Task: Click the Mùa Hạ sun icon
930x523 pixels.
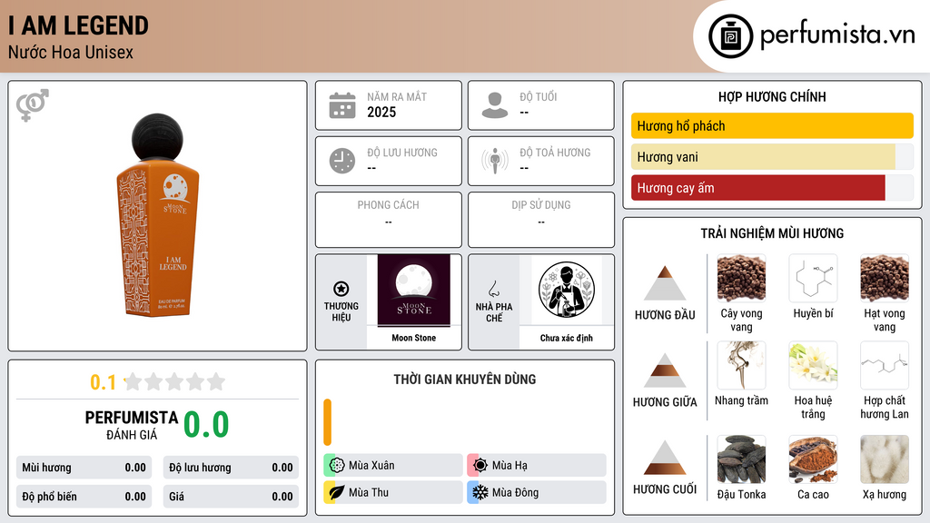Action: pos(480,466)
